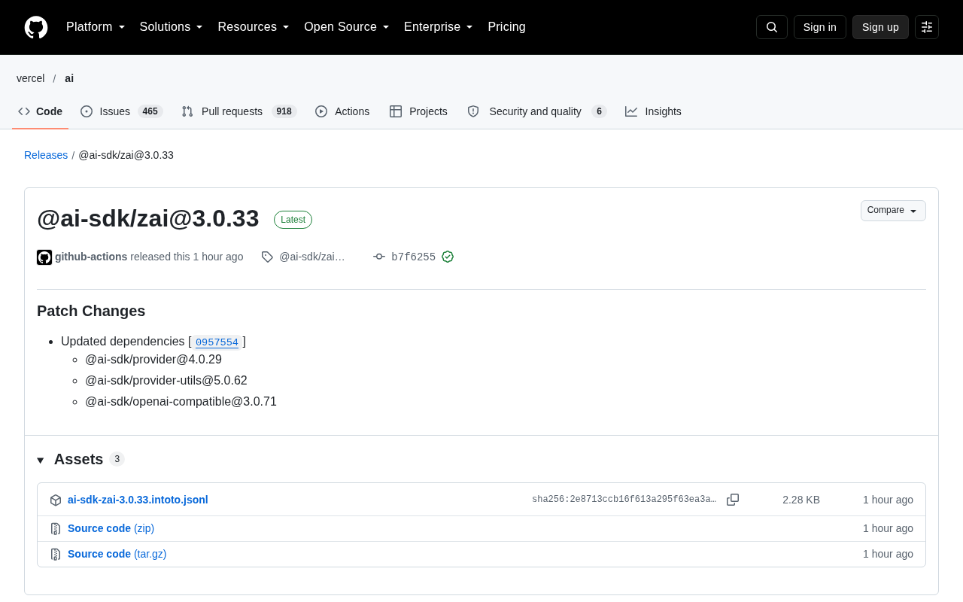This screenshot has height=602, width=963.
Task: Click the Sign up button
Action: (880, 27)
